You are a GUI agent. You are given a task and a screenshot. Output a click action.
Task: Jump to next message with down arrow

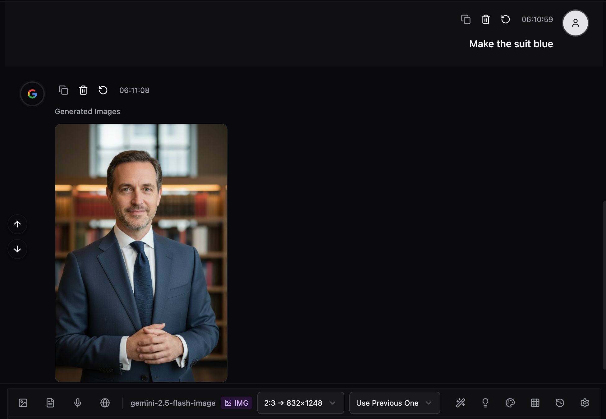(x=17, y=249)
